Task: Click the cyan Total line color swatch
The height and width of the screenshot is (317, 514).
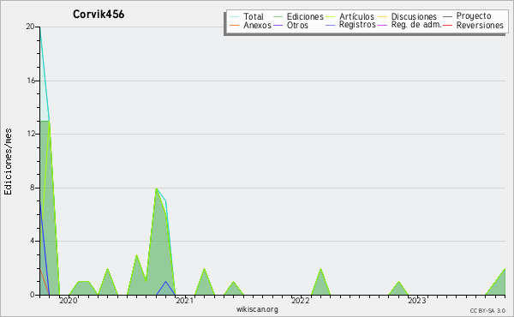Action: pyautogui.click(x=235, y=17)
